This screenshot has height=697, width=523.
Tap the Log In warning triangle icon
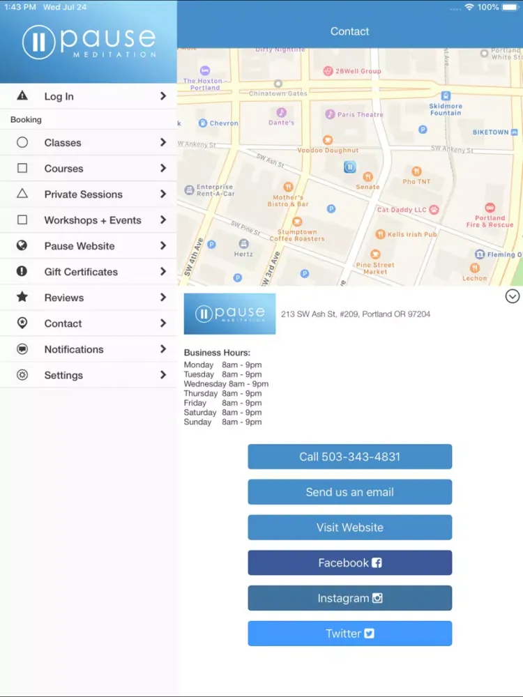point(22,95)
